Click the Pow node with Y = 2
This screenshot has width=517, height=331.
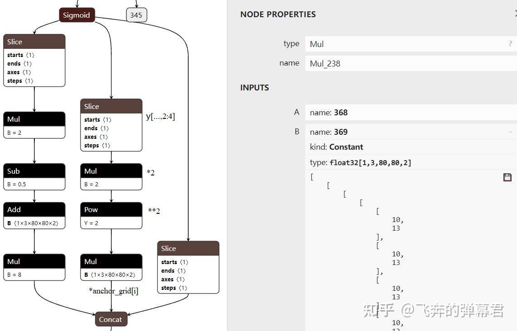pos(111,216)
